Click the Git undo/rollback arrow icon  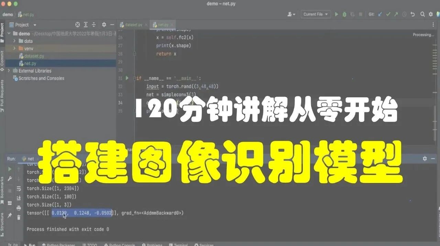(x=413, y=14)
